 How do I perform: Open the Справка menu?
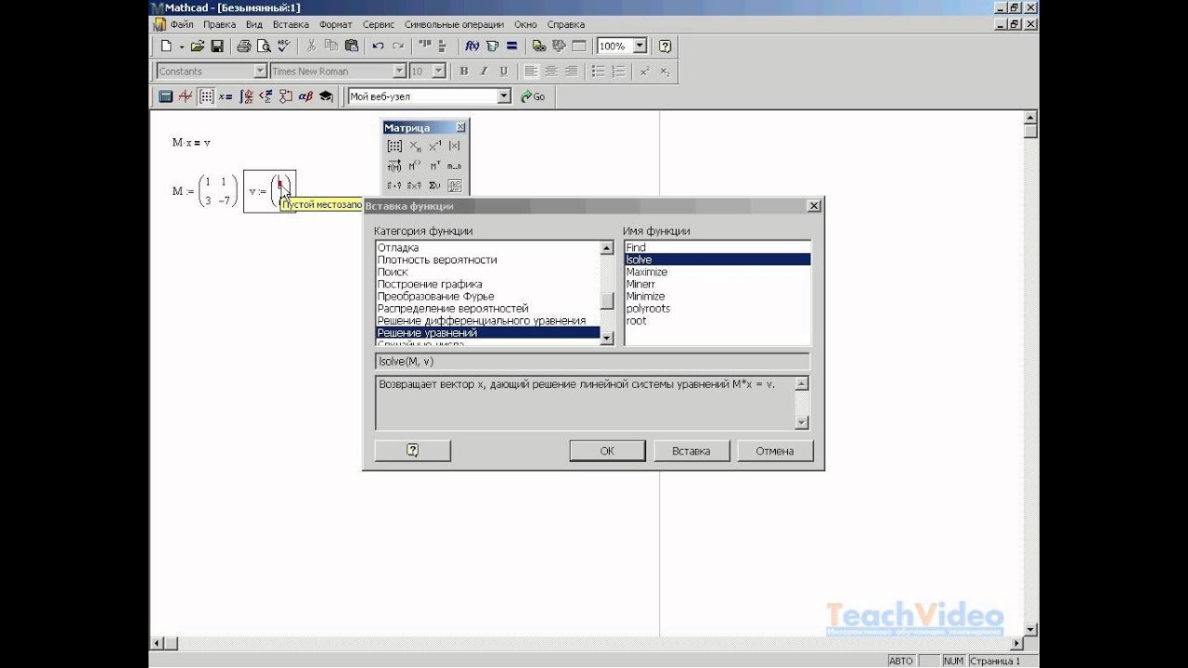click(566, 24)
